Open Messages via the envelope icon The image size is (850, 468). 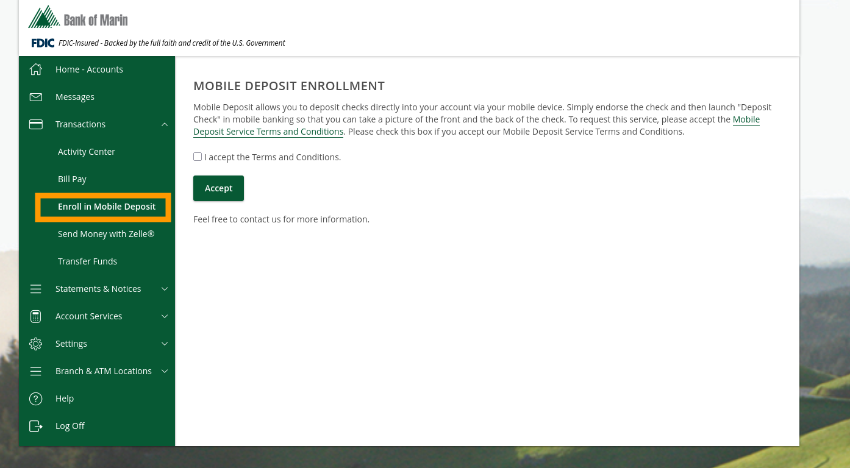(x=35, y=96)
